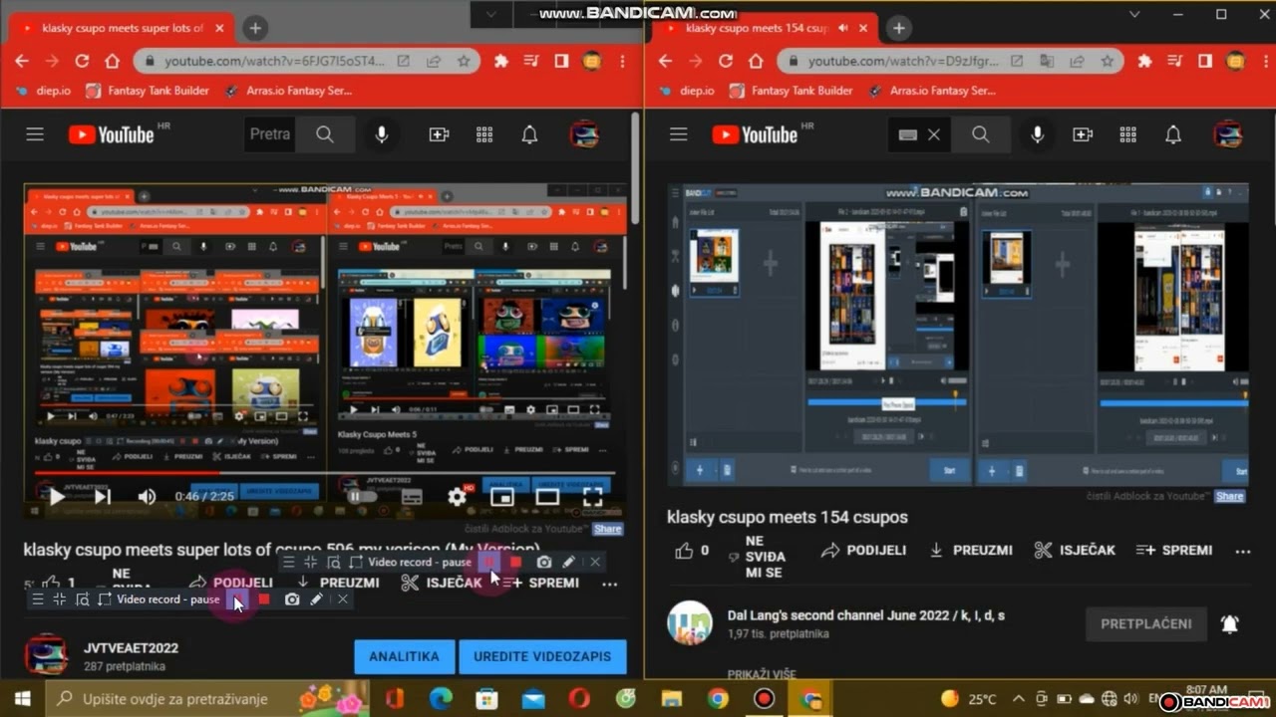This screenshot has height=717, width=1276.
Task: Click search magnifier in left YouTube window
Action: (x=325, y=134)
